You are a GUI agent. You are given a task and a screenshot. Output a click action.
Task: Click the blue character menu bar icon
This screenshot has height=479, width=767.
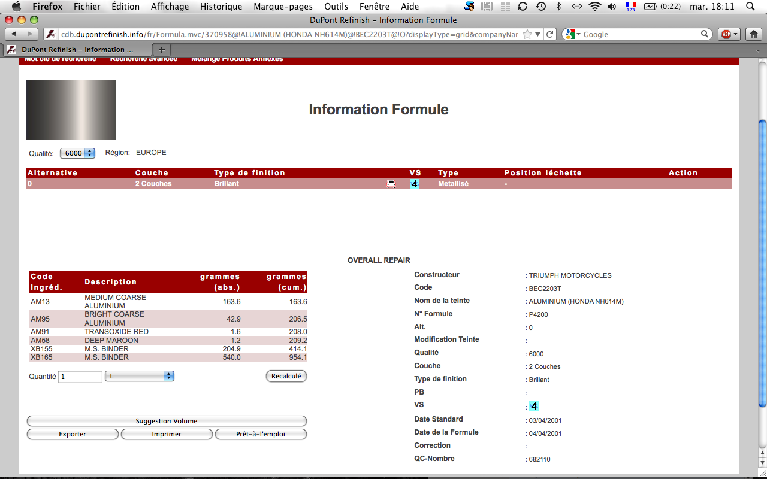point(470,7)
